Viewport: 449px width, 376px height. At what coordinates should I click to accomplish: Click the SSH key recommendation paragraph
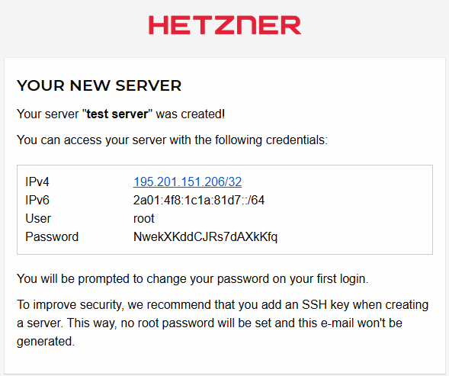coord(223,323)
